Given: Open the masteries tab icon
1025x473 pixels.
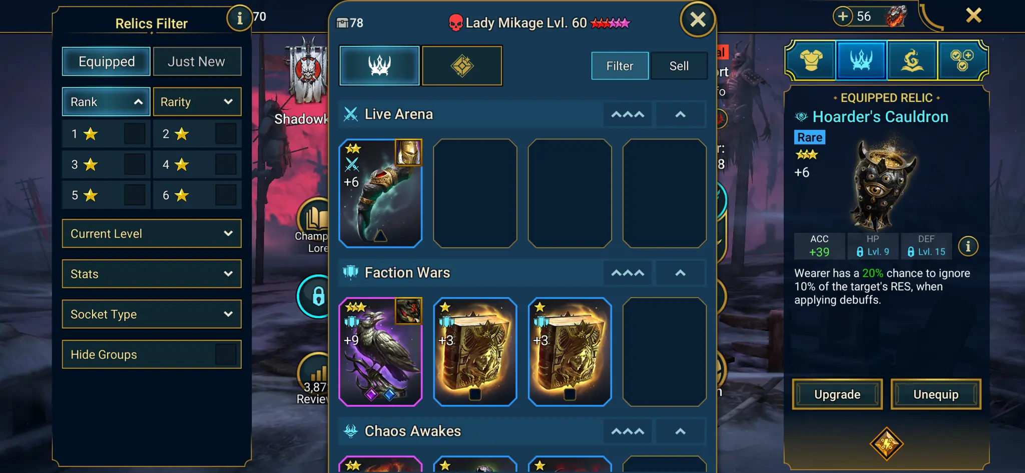Looking at the screenshot, I should point(961,60).
